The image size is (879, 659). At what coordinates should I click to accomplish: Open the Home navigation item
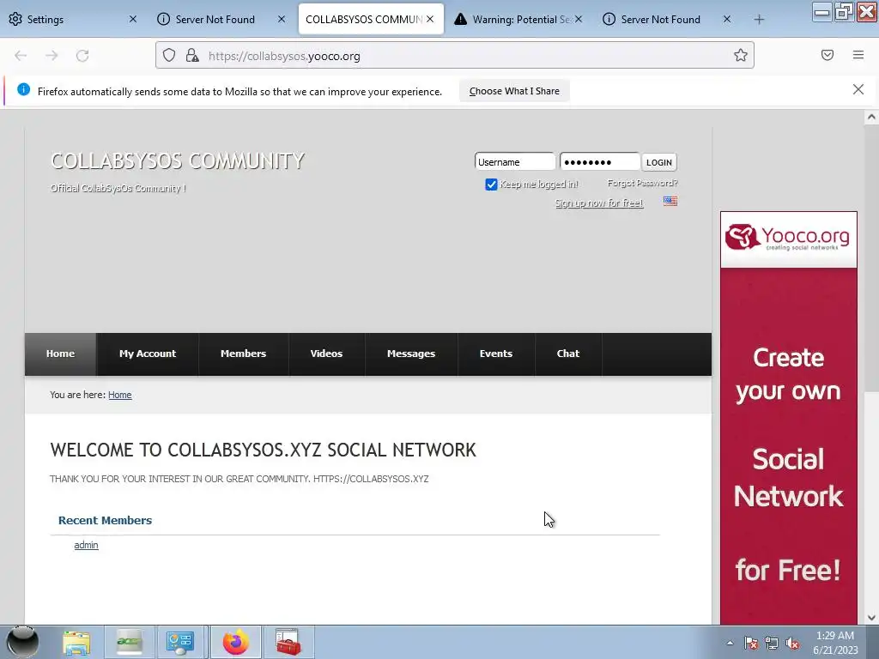pyautogui.click(x=61, y=354)
